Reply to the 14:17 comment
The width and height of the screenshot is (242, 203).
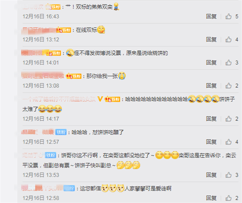tap(211, 119)
